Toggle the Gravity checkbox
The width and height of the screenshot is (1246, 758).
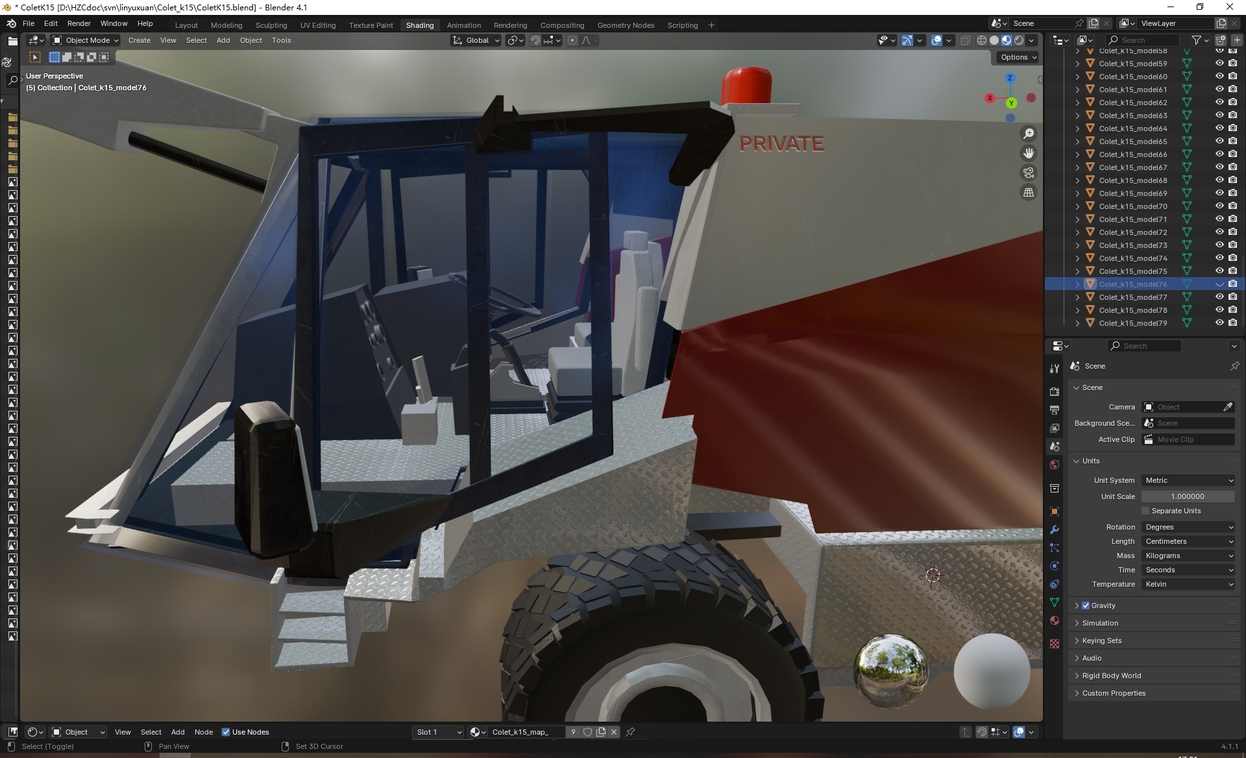coord(1086,605)
